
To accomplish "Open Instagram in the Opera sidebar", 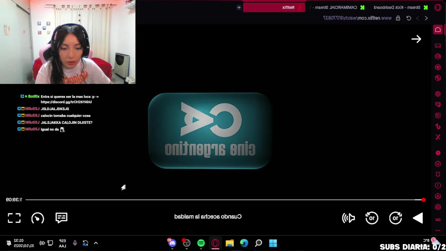I will click(438, 115).
